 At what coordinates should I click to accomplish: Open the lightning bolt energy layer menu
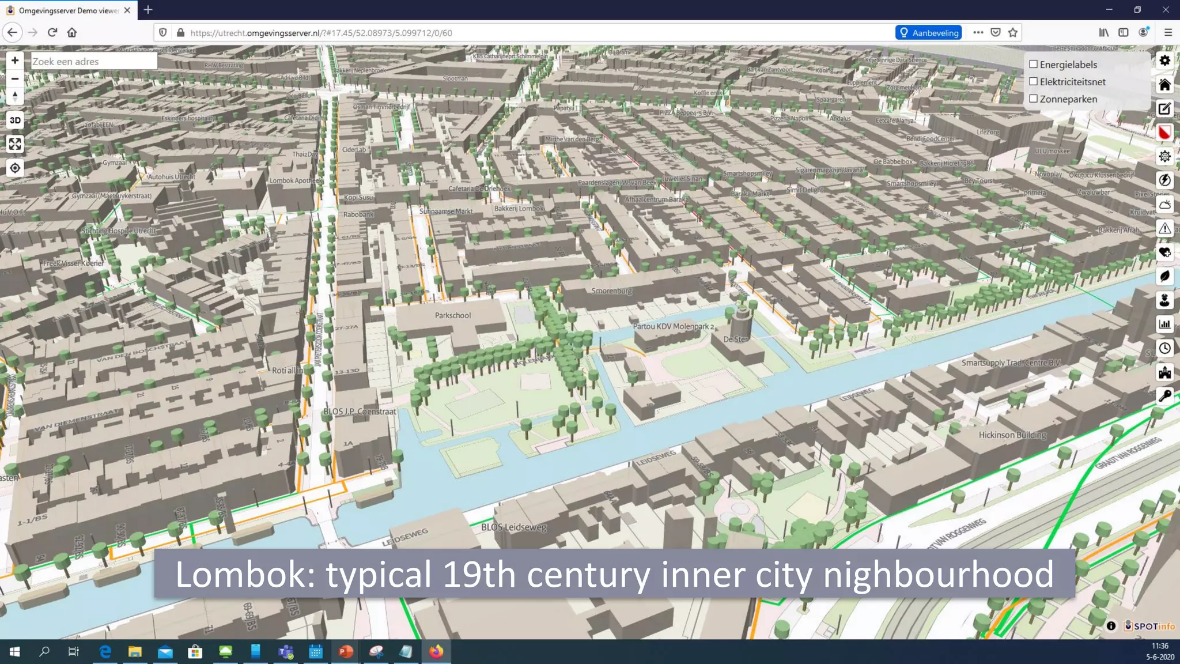coord(1164,180)
